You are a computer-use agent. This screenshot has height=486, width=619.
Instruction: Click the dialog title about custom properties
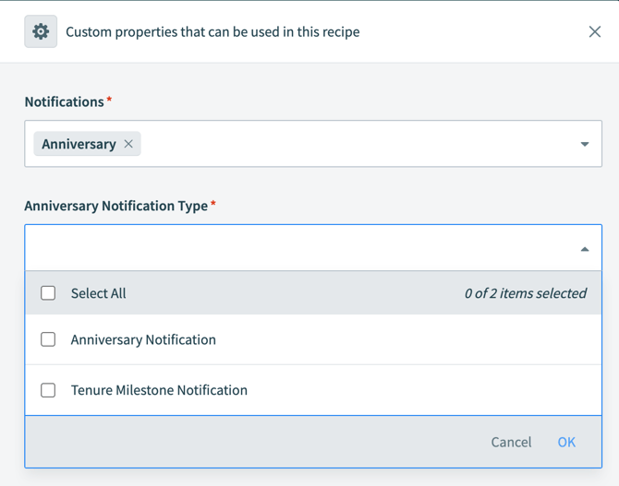pyautogui.click(x=212, y=31)
